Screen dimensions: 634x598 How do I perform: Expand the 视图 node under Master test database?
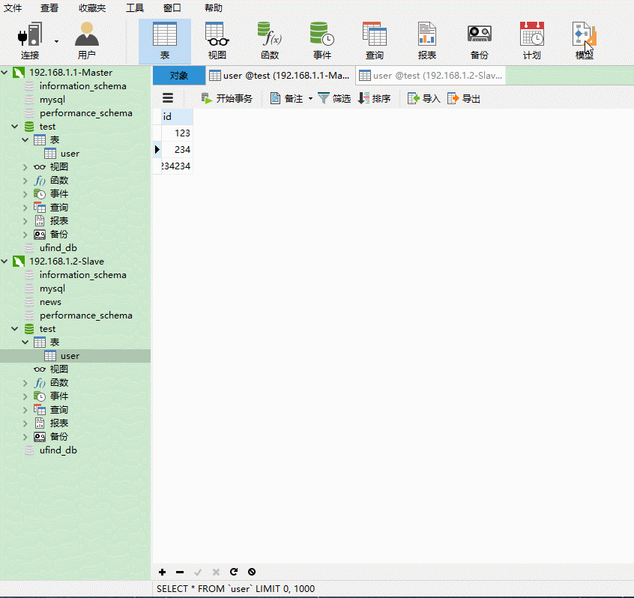25,166
